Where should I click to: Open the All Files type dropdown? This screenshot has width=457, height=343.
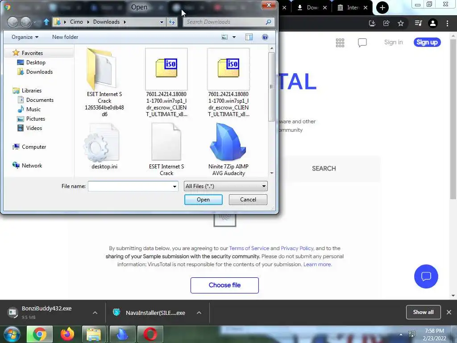point(225,186)
